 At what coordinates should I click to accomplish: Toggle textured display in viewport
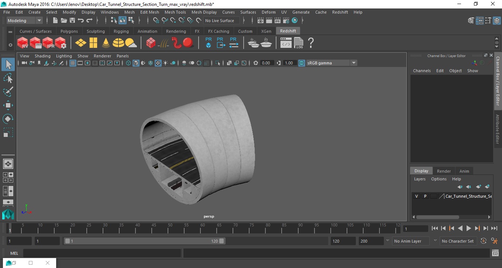[x=158, y=63]
